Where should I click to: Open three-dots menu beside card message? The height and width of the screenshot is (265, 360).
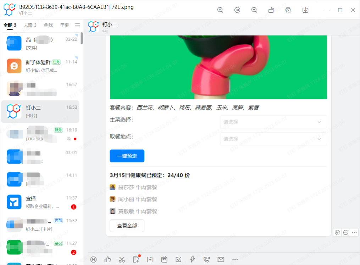354,232
